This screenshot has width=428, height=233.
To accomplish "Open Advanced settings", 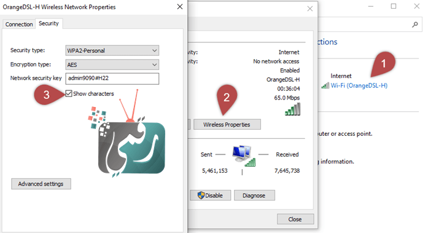I will tap(41, 184).
